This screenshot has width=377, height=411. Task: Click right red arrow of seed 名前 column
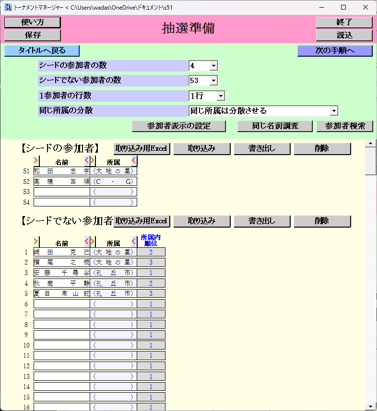[x=87, y=160]
